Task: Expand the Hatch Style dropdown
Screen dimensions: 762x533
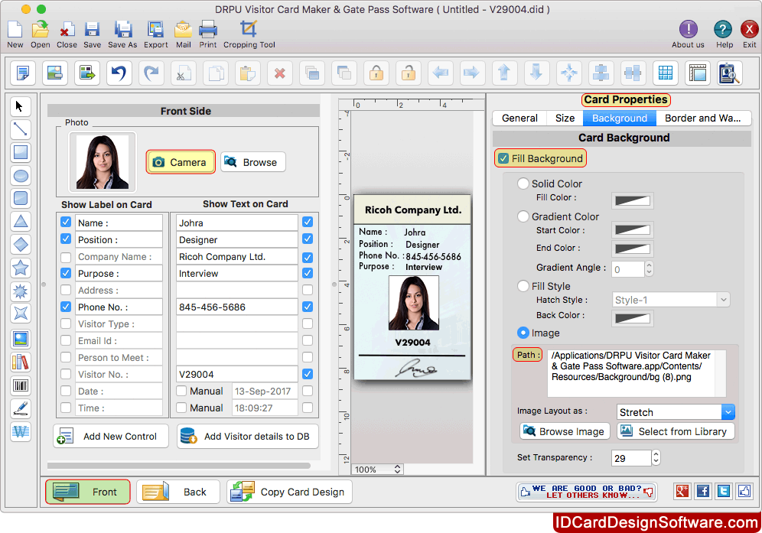Action: coord(670,299)
